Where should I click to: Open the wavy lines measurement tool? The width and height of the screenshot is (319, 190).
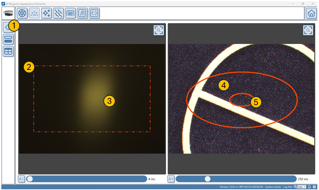tap(58, 13)
